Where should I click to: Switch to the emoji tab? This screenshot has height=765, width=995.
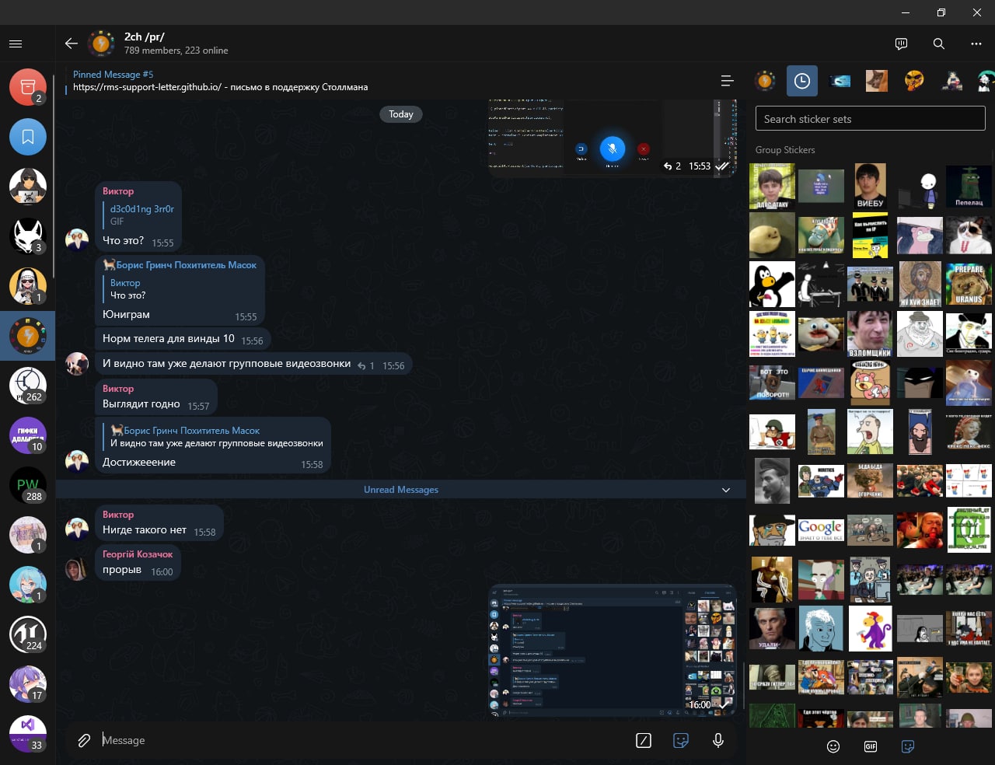click(x=833, y=746)
